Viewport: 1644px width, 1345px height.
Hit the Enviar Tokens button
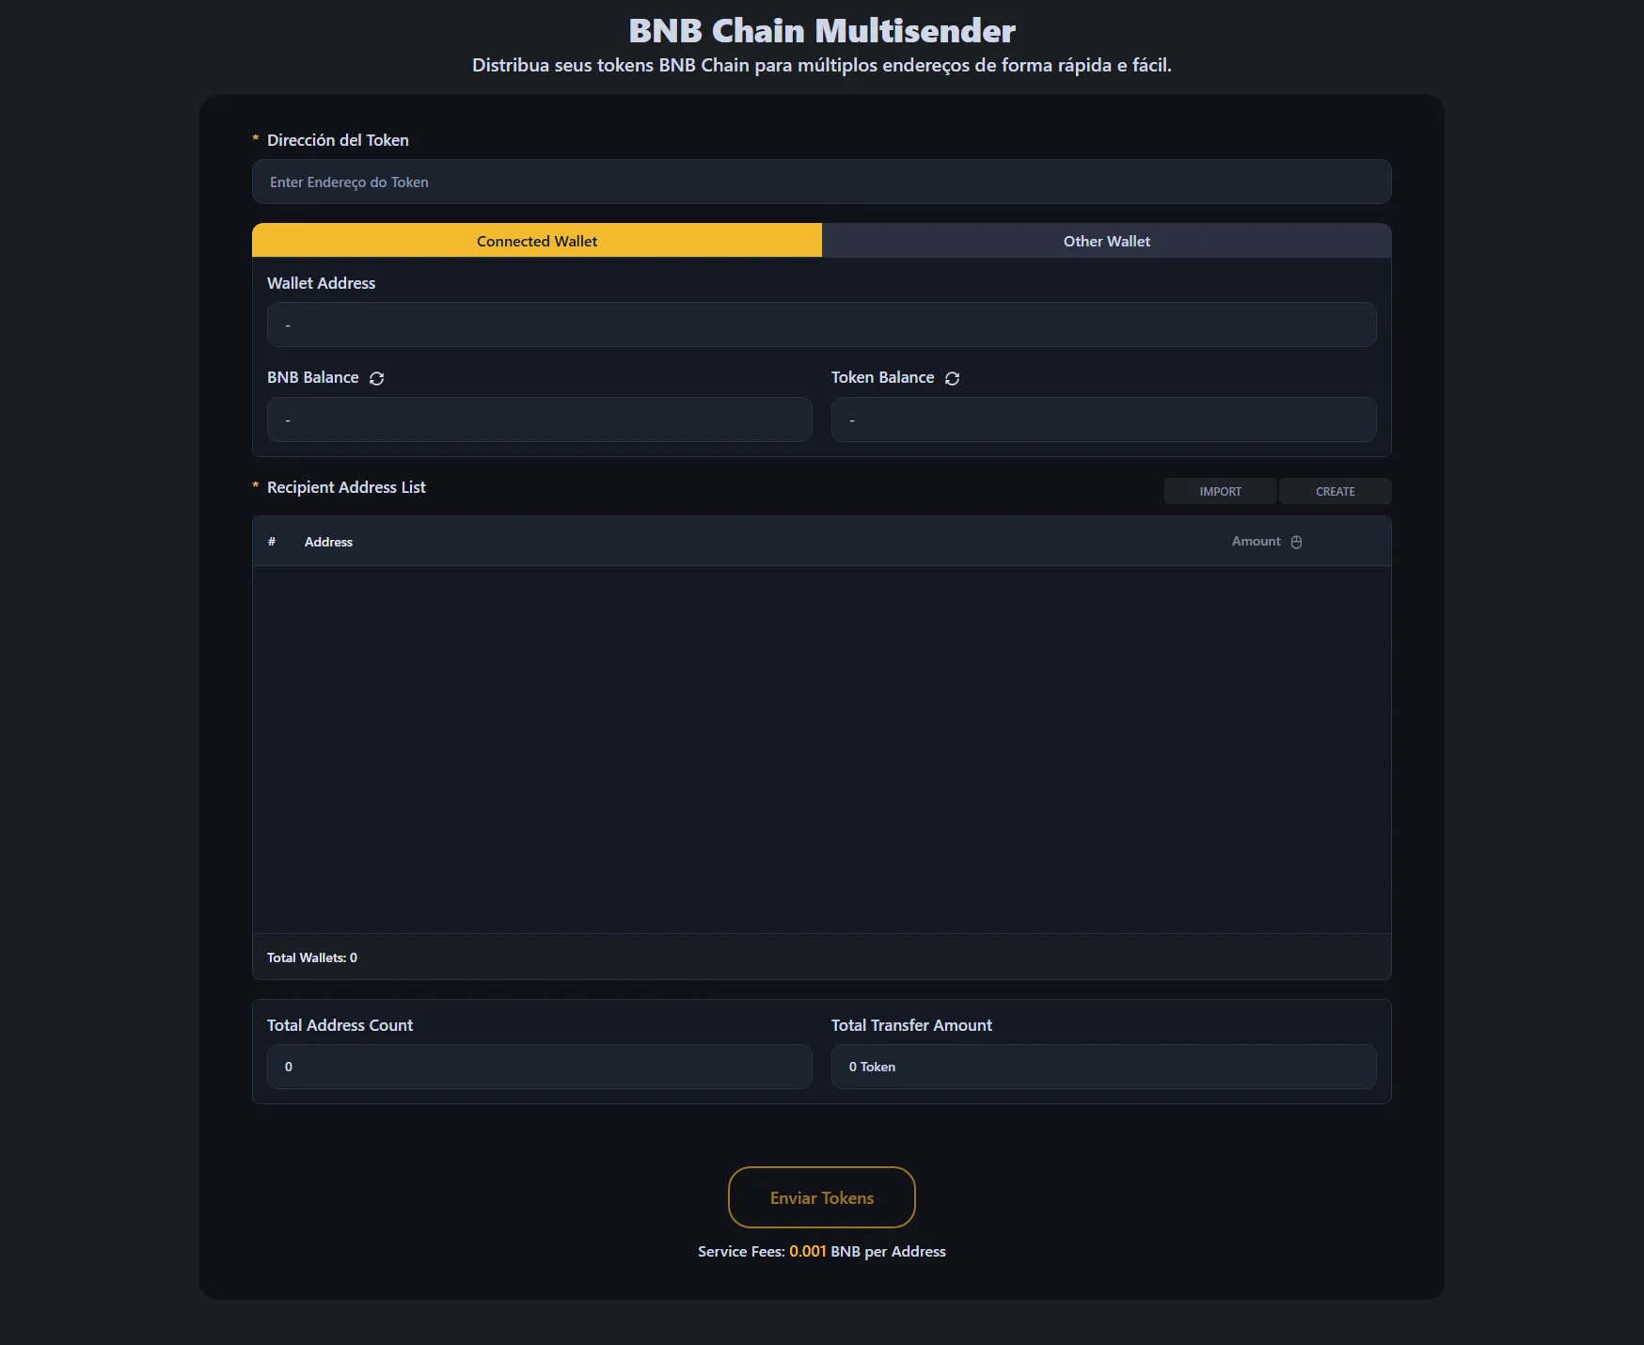[x=821, y=1197]
